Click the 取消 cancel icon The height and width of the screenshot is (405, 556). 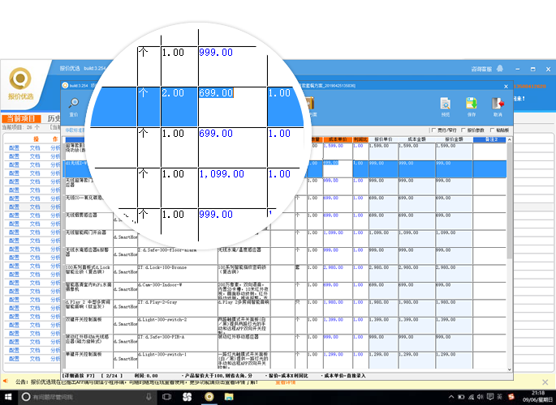[498, 104]
